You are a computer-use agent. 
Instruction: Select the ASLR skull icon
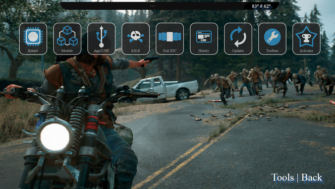[136, 39]
